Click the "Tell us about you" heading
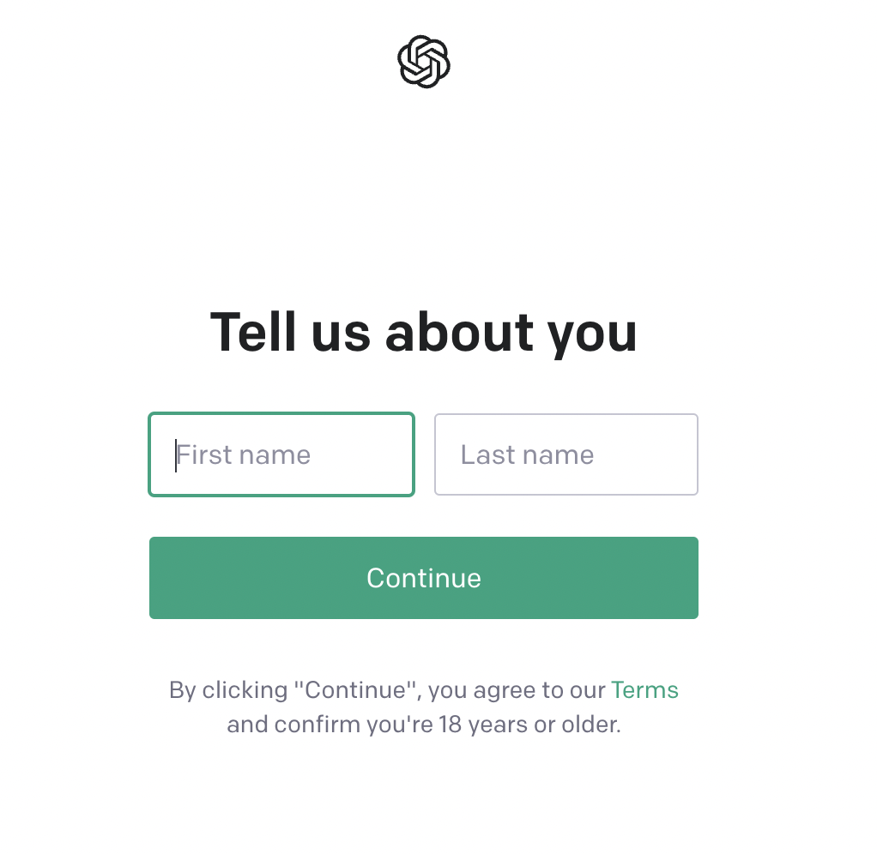Image resolution: width=877 pixels, height=854 pixels. pyautogui.click(x=423, y=333)
